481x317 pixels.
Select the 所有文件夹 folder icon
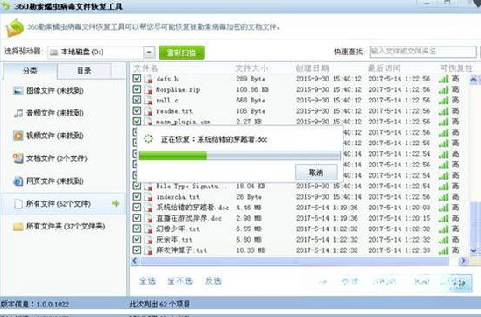18,227
